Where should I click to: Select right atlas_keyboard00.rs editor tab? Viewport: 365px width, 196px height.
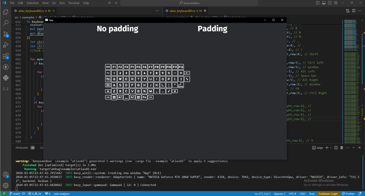(185, 10)
